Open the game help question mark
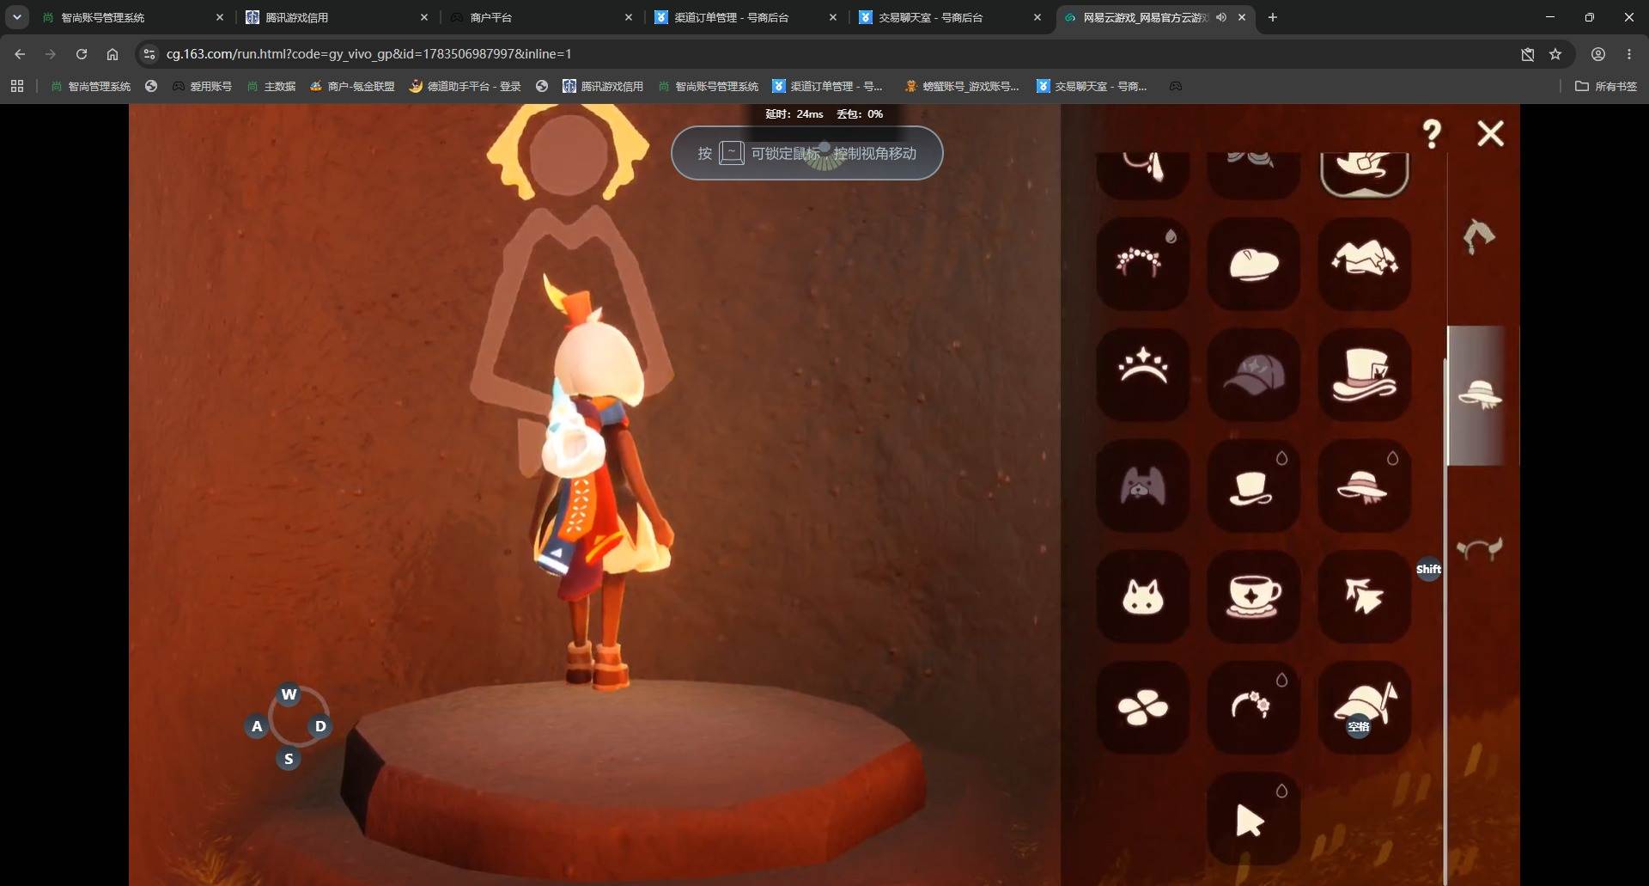Screen dimensions: 1649x886 1432,134
